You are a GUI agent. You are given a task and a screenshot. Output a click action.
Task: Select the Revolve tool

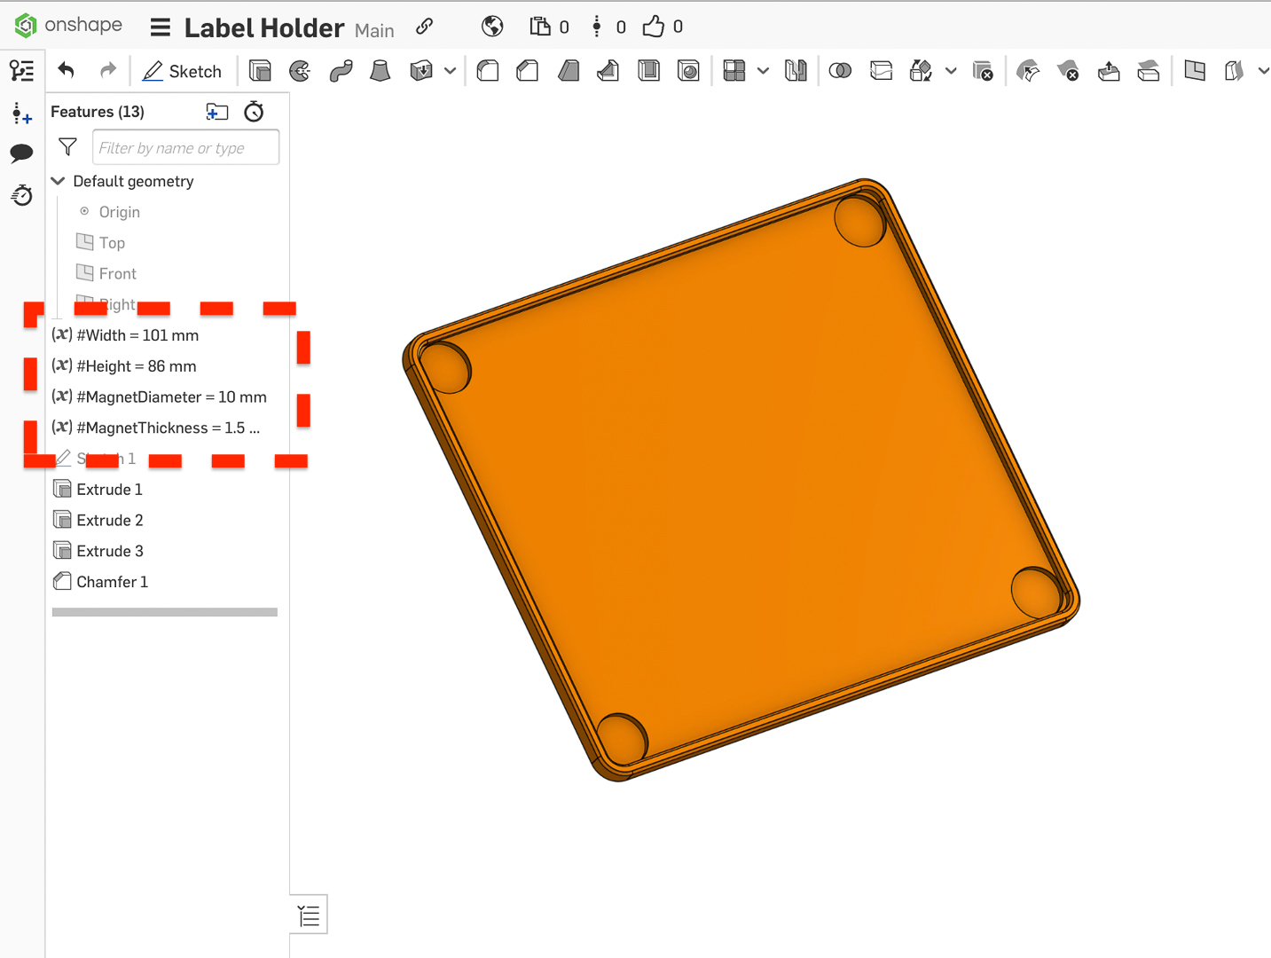pyautogui.click(x=300, y=70)
